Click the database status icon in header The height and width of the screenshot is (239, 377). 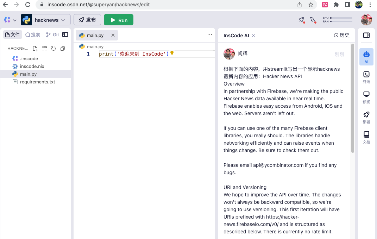(x=313, y=20)
